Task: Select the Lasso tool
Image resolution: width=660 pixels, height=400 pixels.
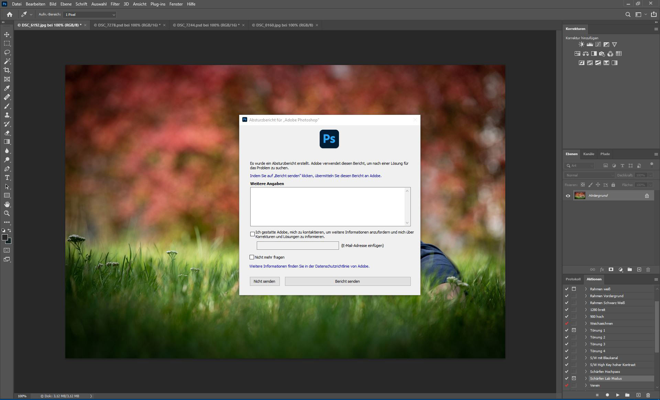Action: coord(7,52)
